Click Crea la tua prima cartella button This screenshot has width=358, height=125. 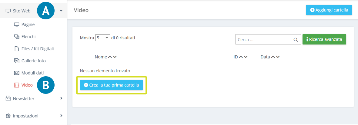coord(112,85)
